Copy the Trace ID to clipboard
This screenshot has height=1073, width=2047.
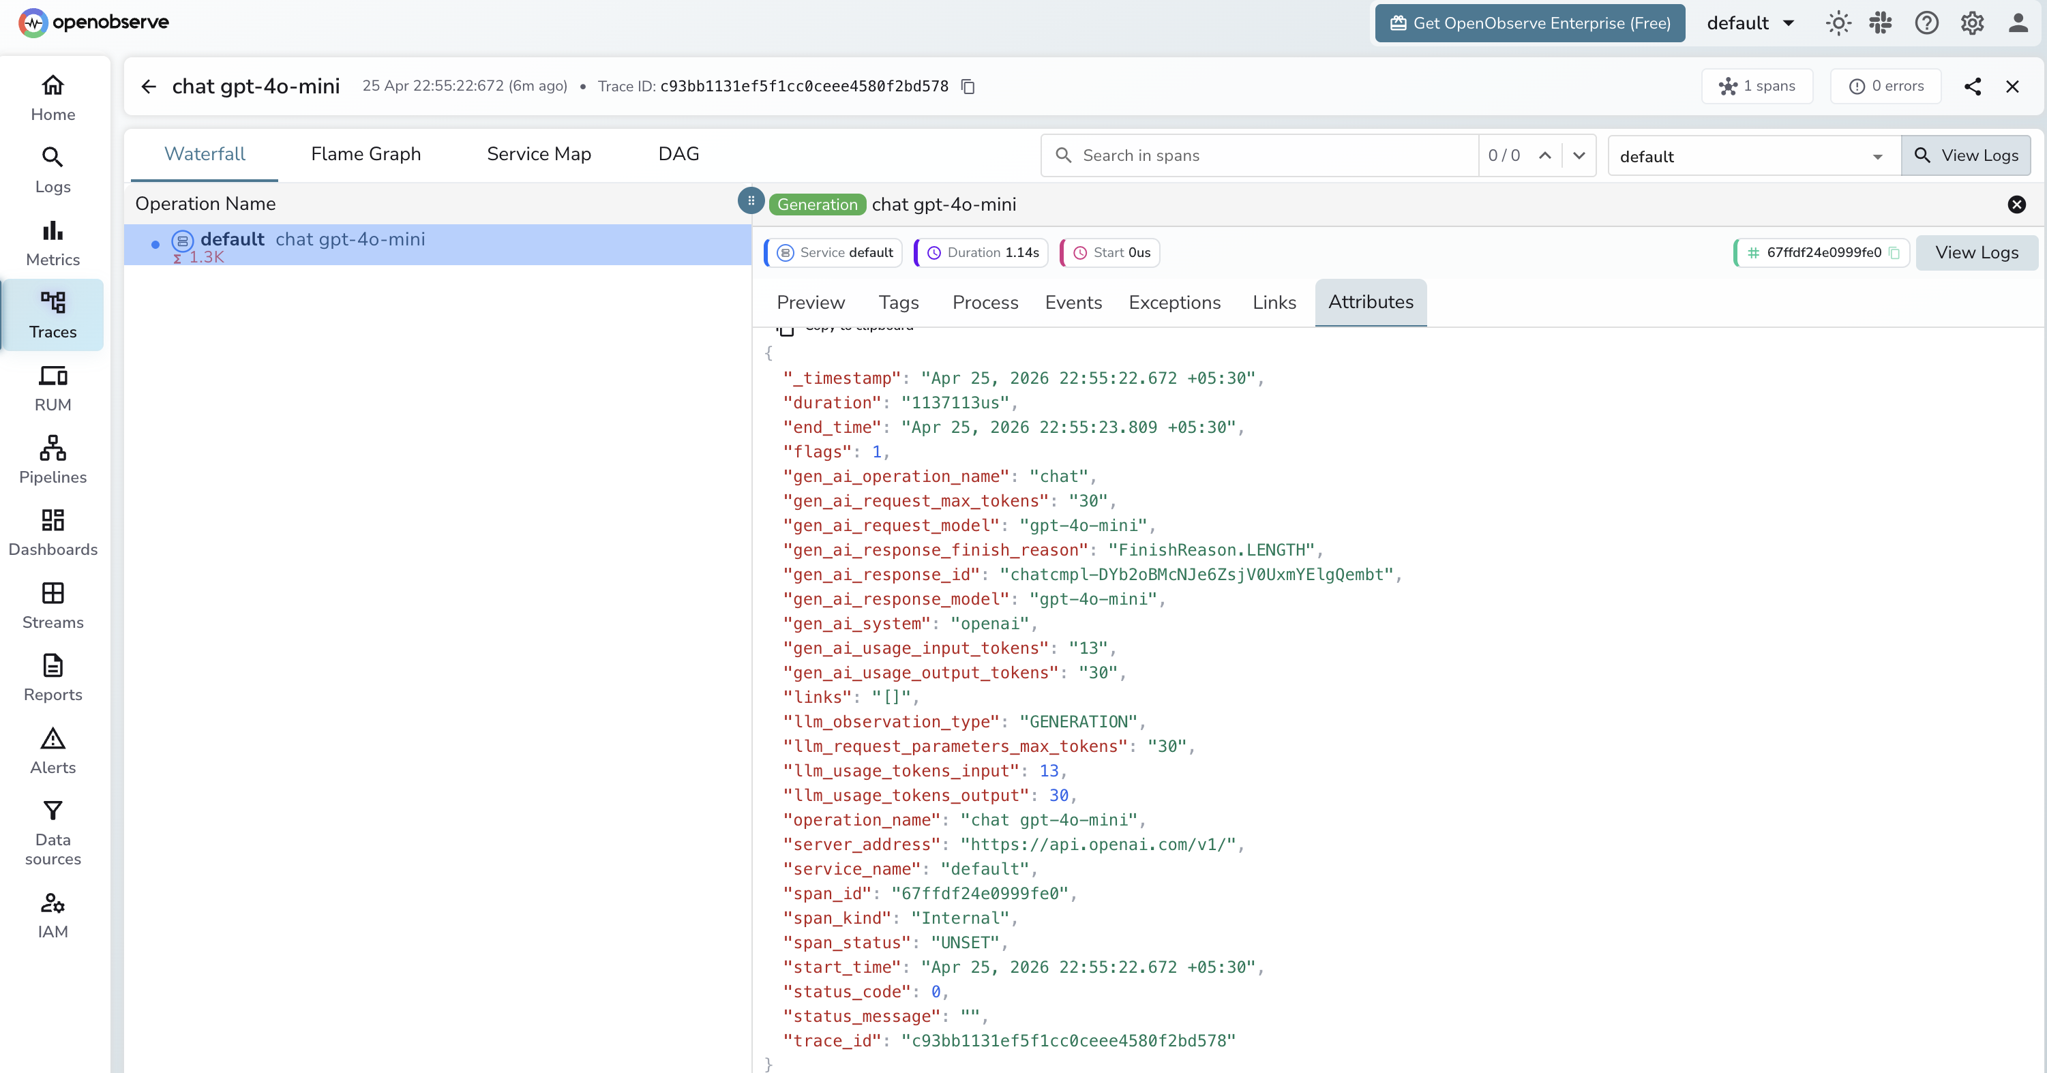(967, 87)
